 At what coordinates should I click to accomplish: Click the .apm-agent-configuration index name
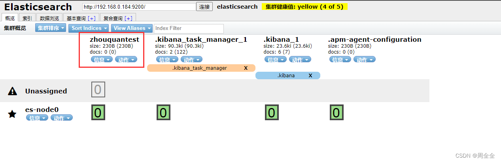pyautogui.click(x=375, y=39)
